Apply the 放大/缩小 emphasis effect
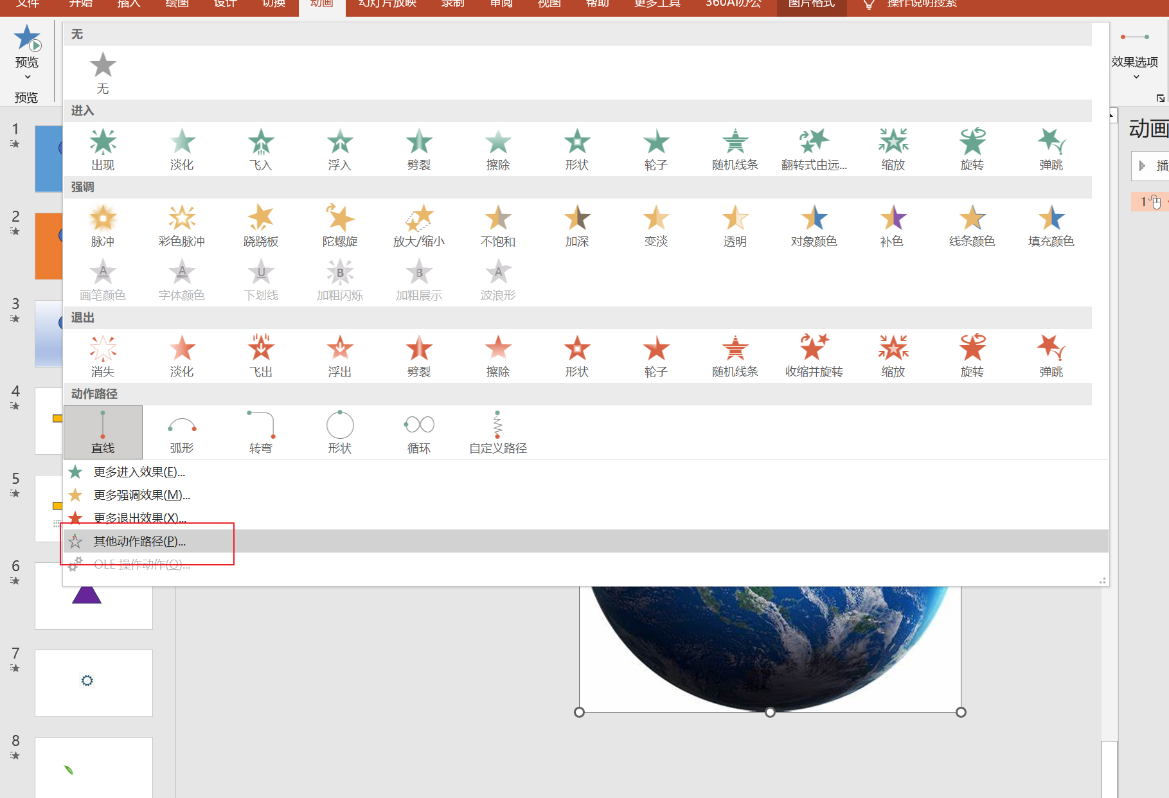This screenshot has height=798, width=1169. pyautogui.click(x=419, y=226)
